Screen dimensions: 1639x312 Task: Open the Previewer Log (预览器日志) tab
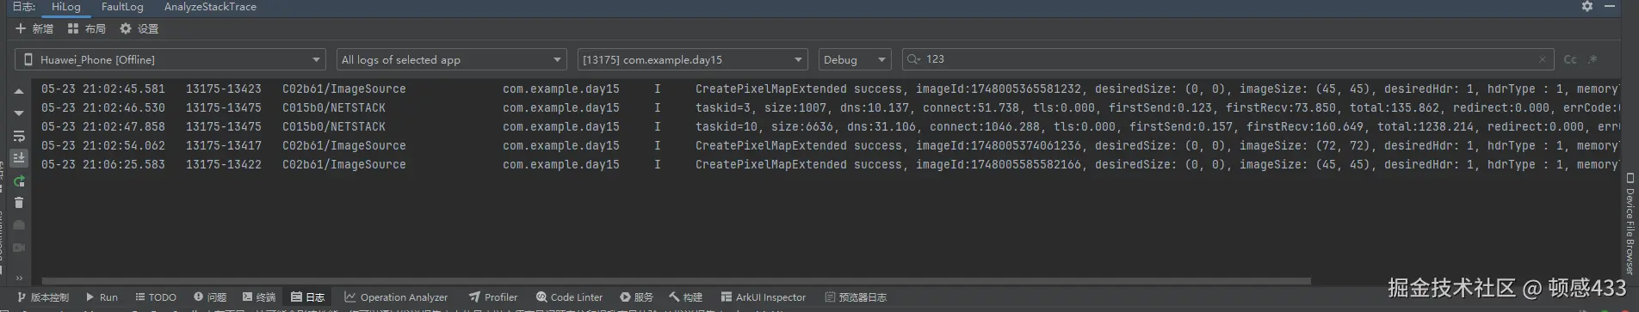point(856,297)
